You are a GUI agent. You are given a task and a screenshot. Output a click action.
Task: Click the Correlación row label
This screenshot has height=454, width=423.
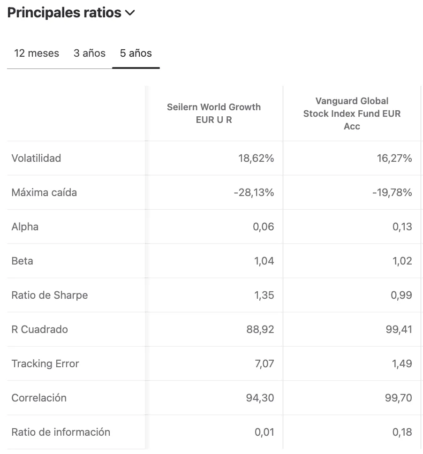(x=39, y=398)
